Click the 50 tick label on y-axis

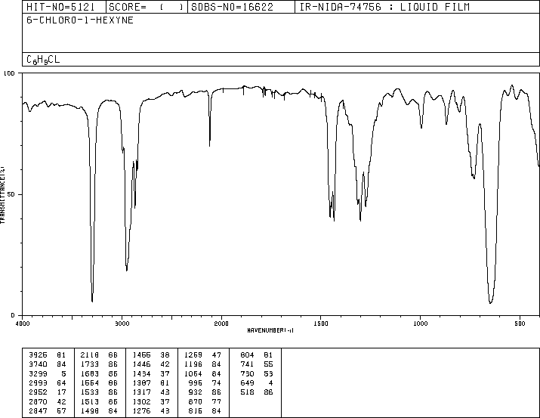[11, 194]
